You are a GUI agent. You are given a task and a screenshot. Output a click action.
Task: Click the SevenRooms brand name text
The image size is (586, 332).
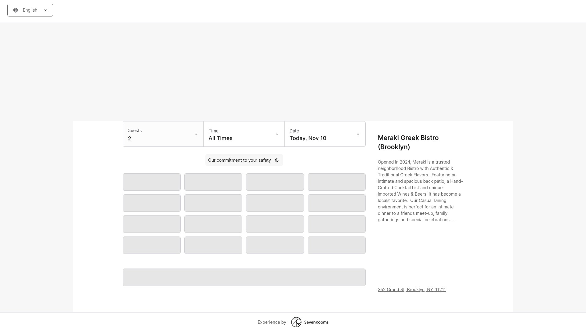point(316,322)
